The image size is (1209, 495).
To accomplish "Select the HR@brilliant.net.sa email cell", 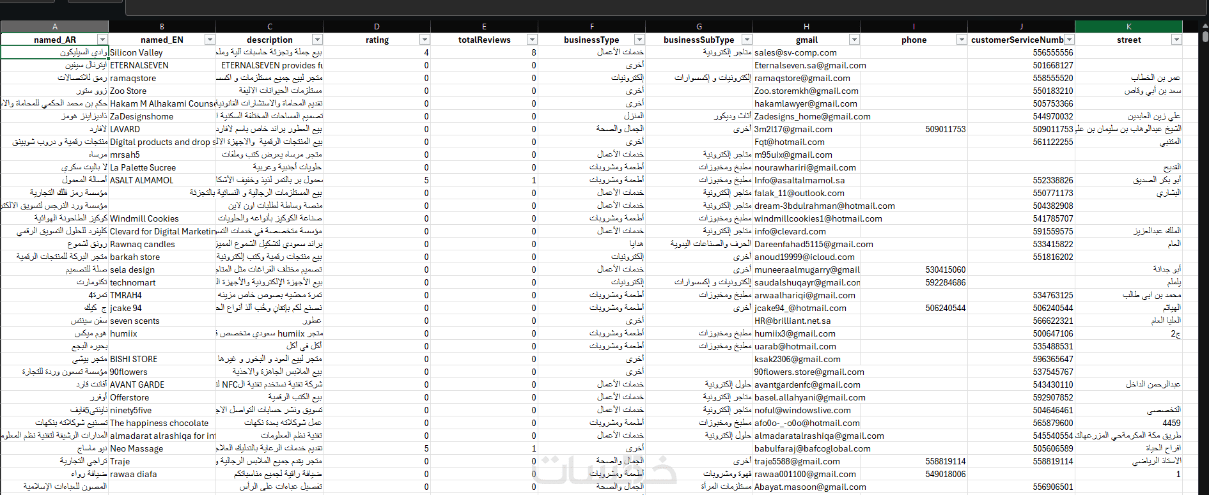I will (x=807, y=321).
